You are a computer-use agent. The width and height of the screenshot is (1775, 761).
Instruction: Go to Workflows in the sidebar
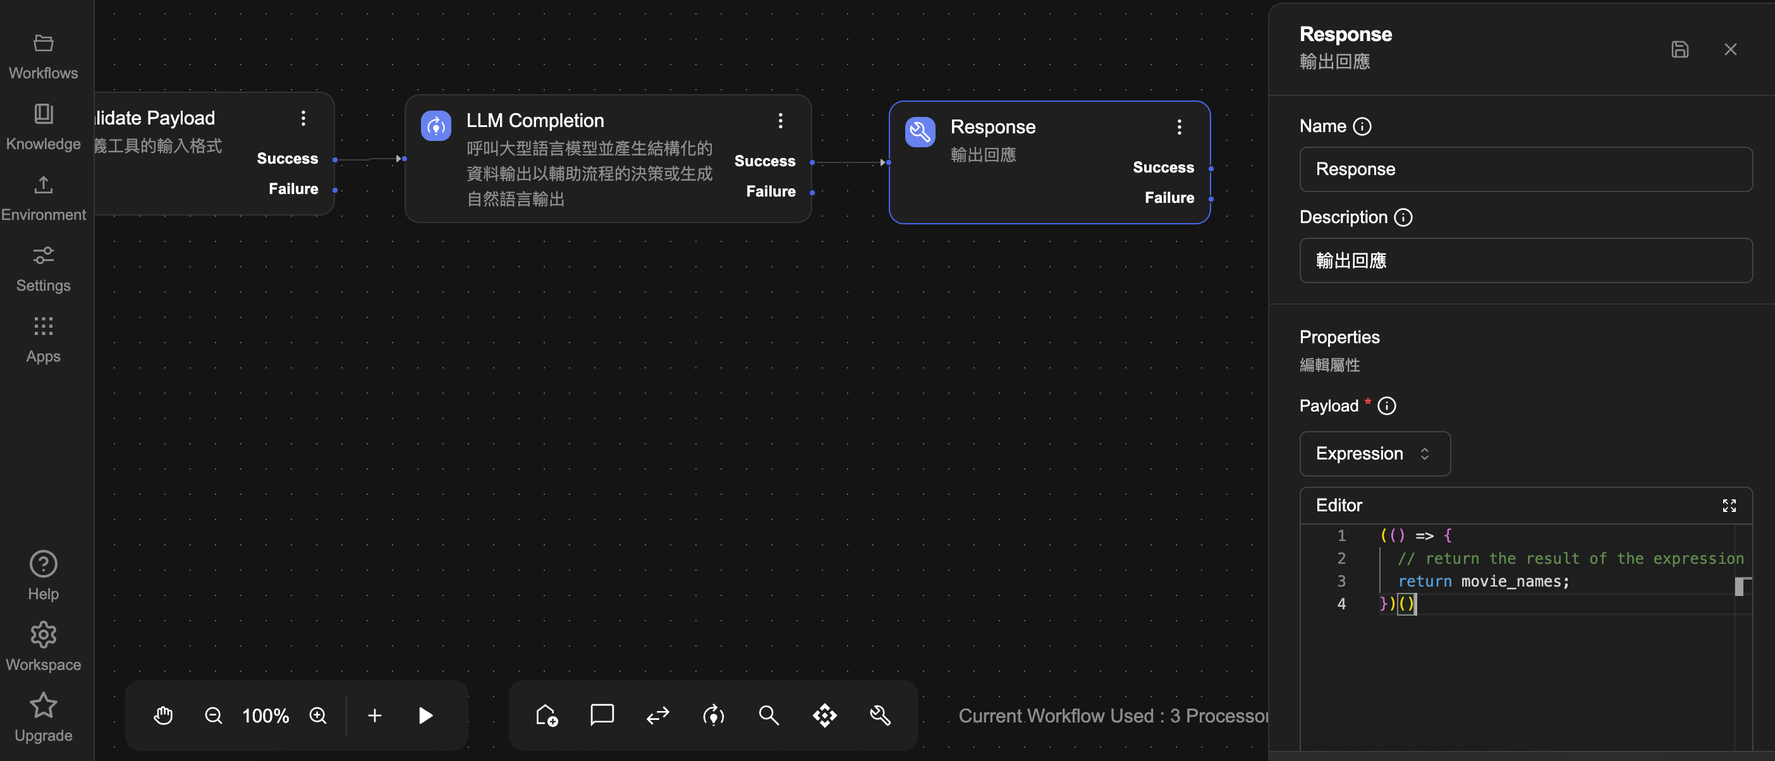44,56
